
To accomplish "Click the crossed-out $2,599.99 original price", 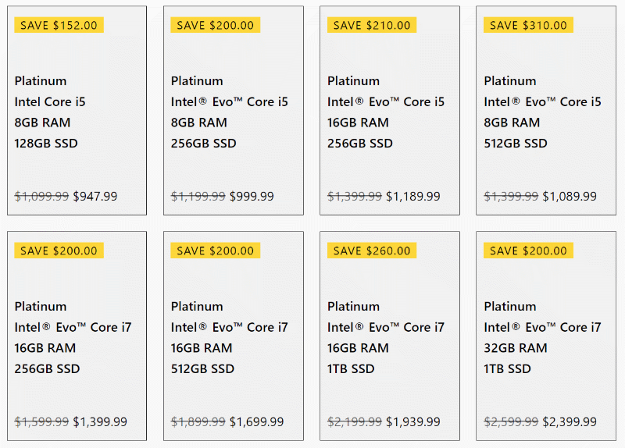I will tap(511, 421).
